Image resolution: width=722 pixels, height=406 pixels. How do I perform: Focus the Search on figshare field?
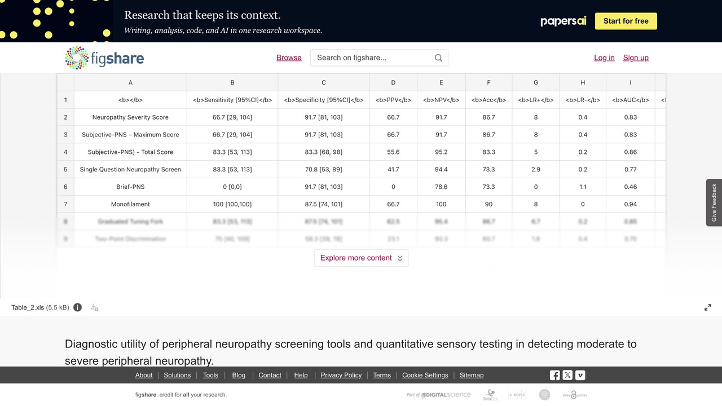click(372, 58)
